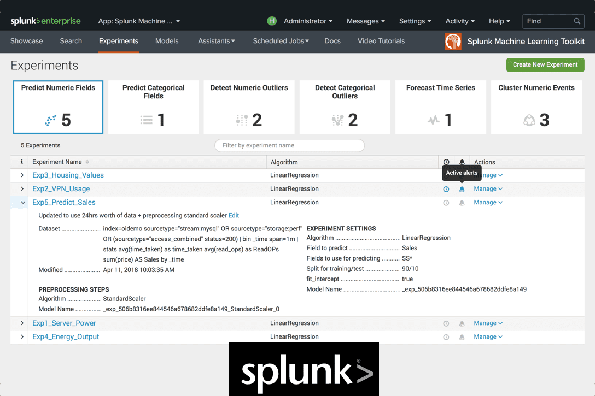Click the clock schedule icon for Exp2_VPN_Usage
The height and width of the screenshot is (396, 595).
click(x=446, y=189)
